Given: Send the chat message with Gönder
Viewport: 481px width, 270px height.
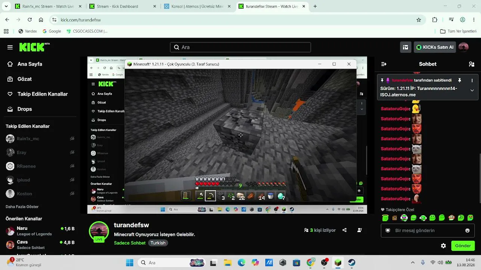Looking at the screenshot, I should pos(463,246).
